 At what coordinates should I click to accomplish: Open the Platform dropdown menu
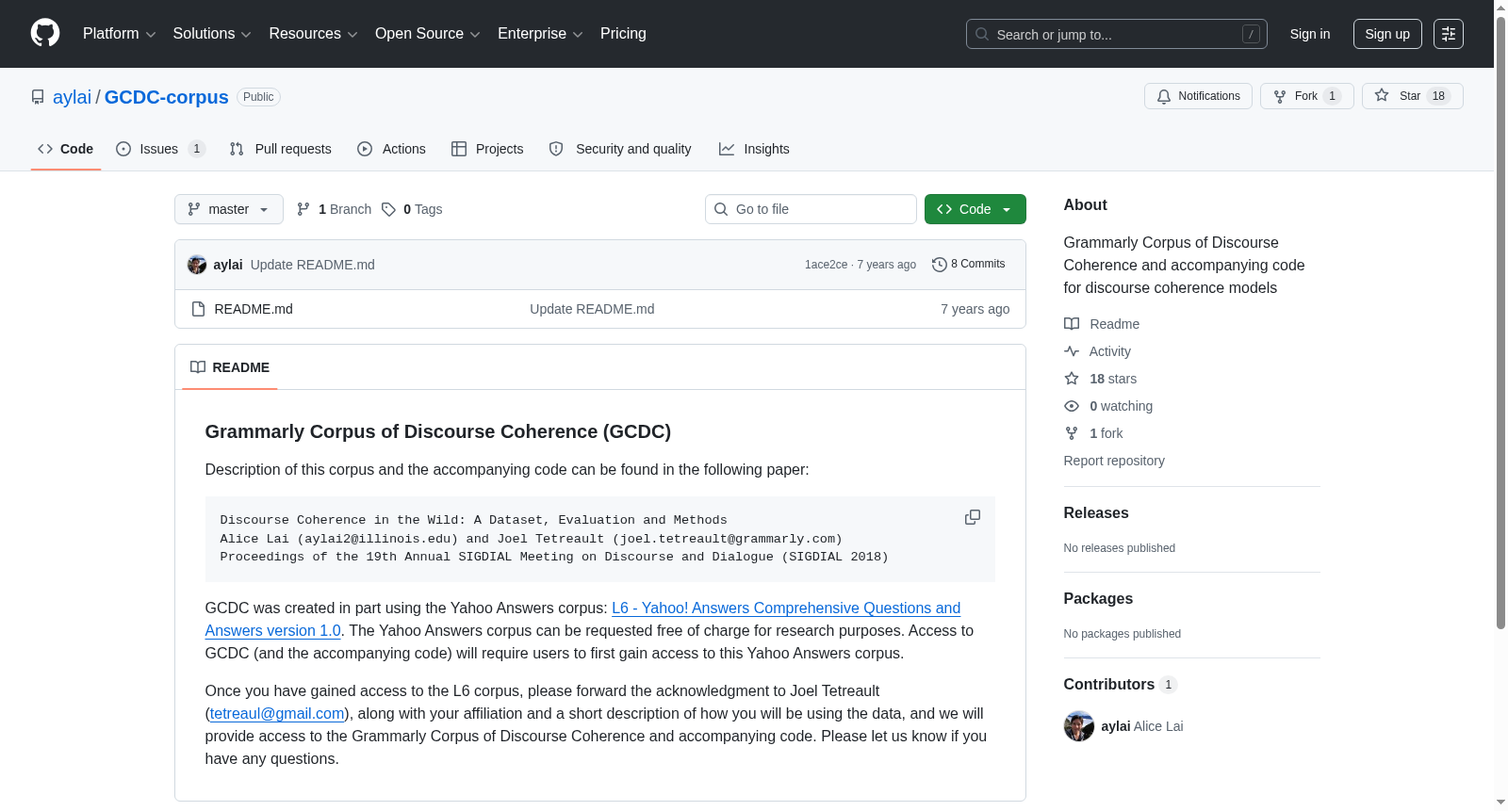[119, 34]
